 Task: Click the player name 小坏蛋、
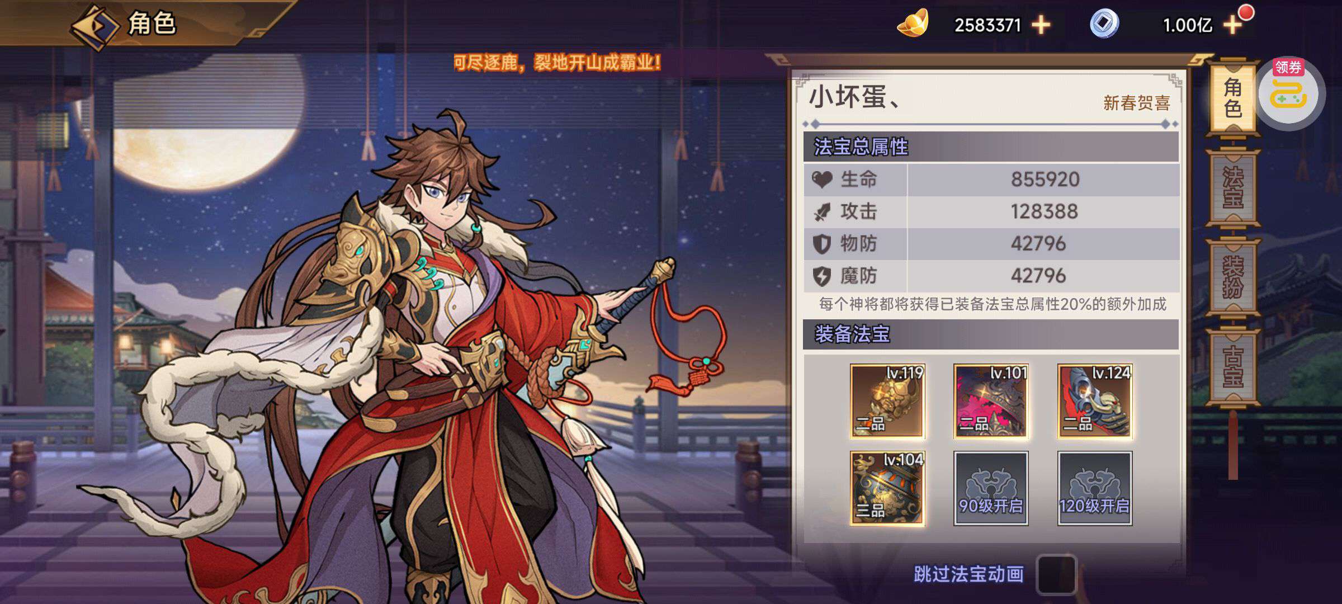pos(854,97)
